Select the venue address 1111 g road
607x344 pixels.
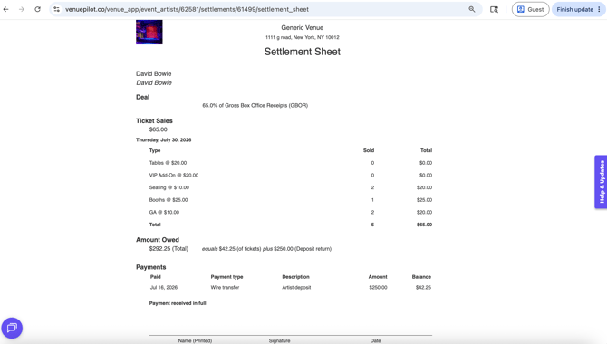pyautogui.click(x=303, y=37)
